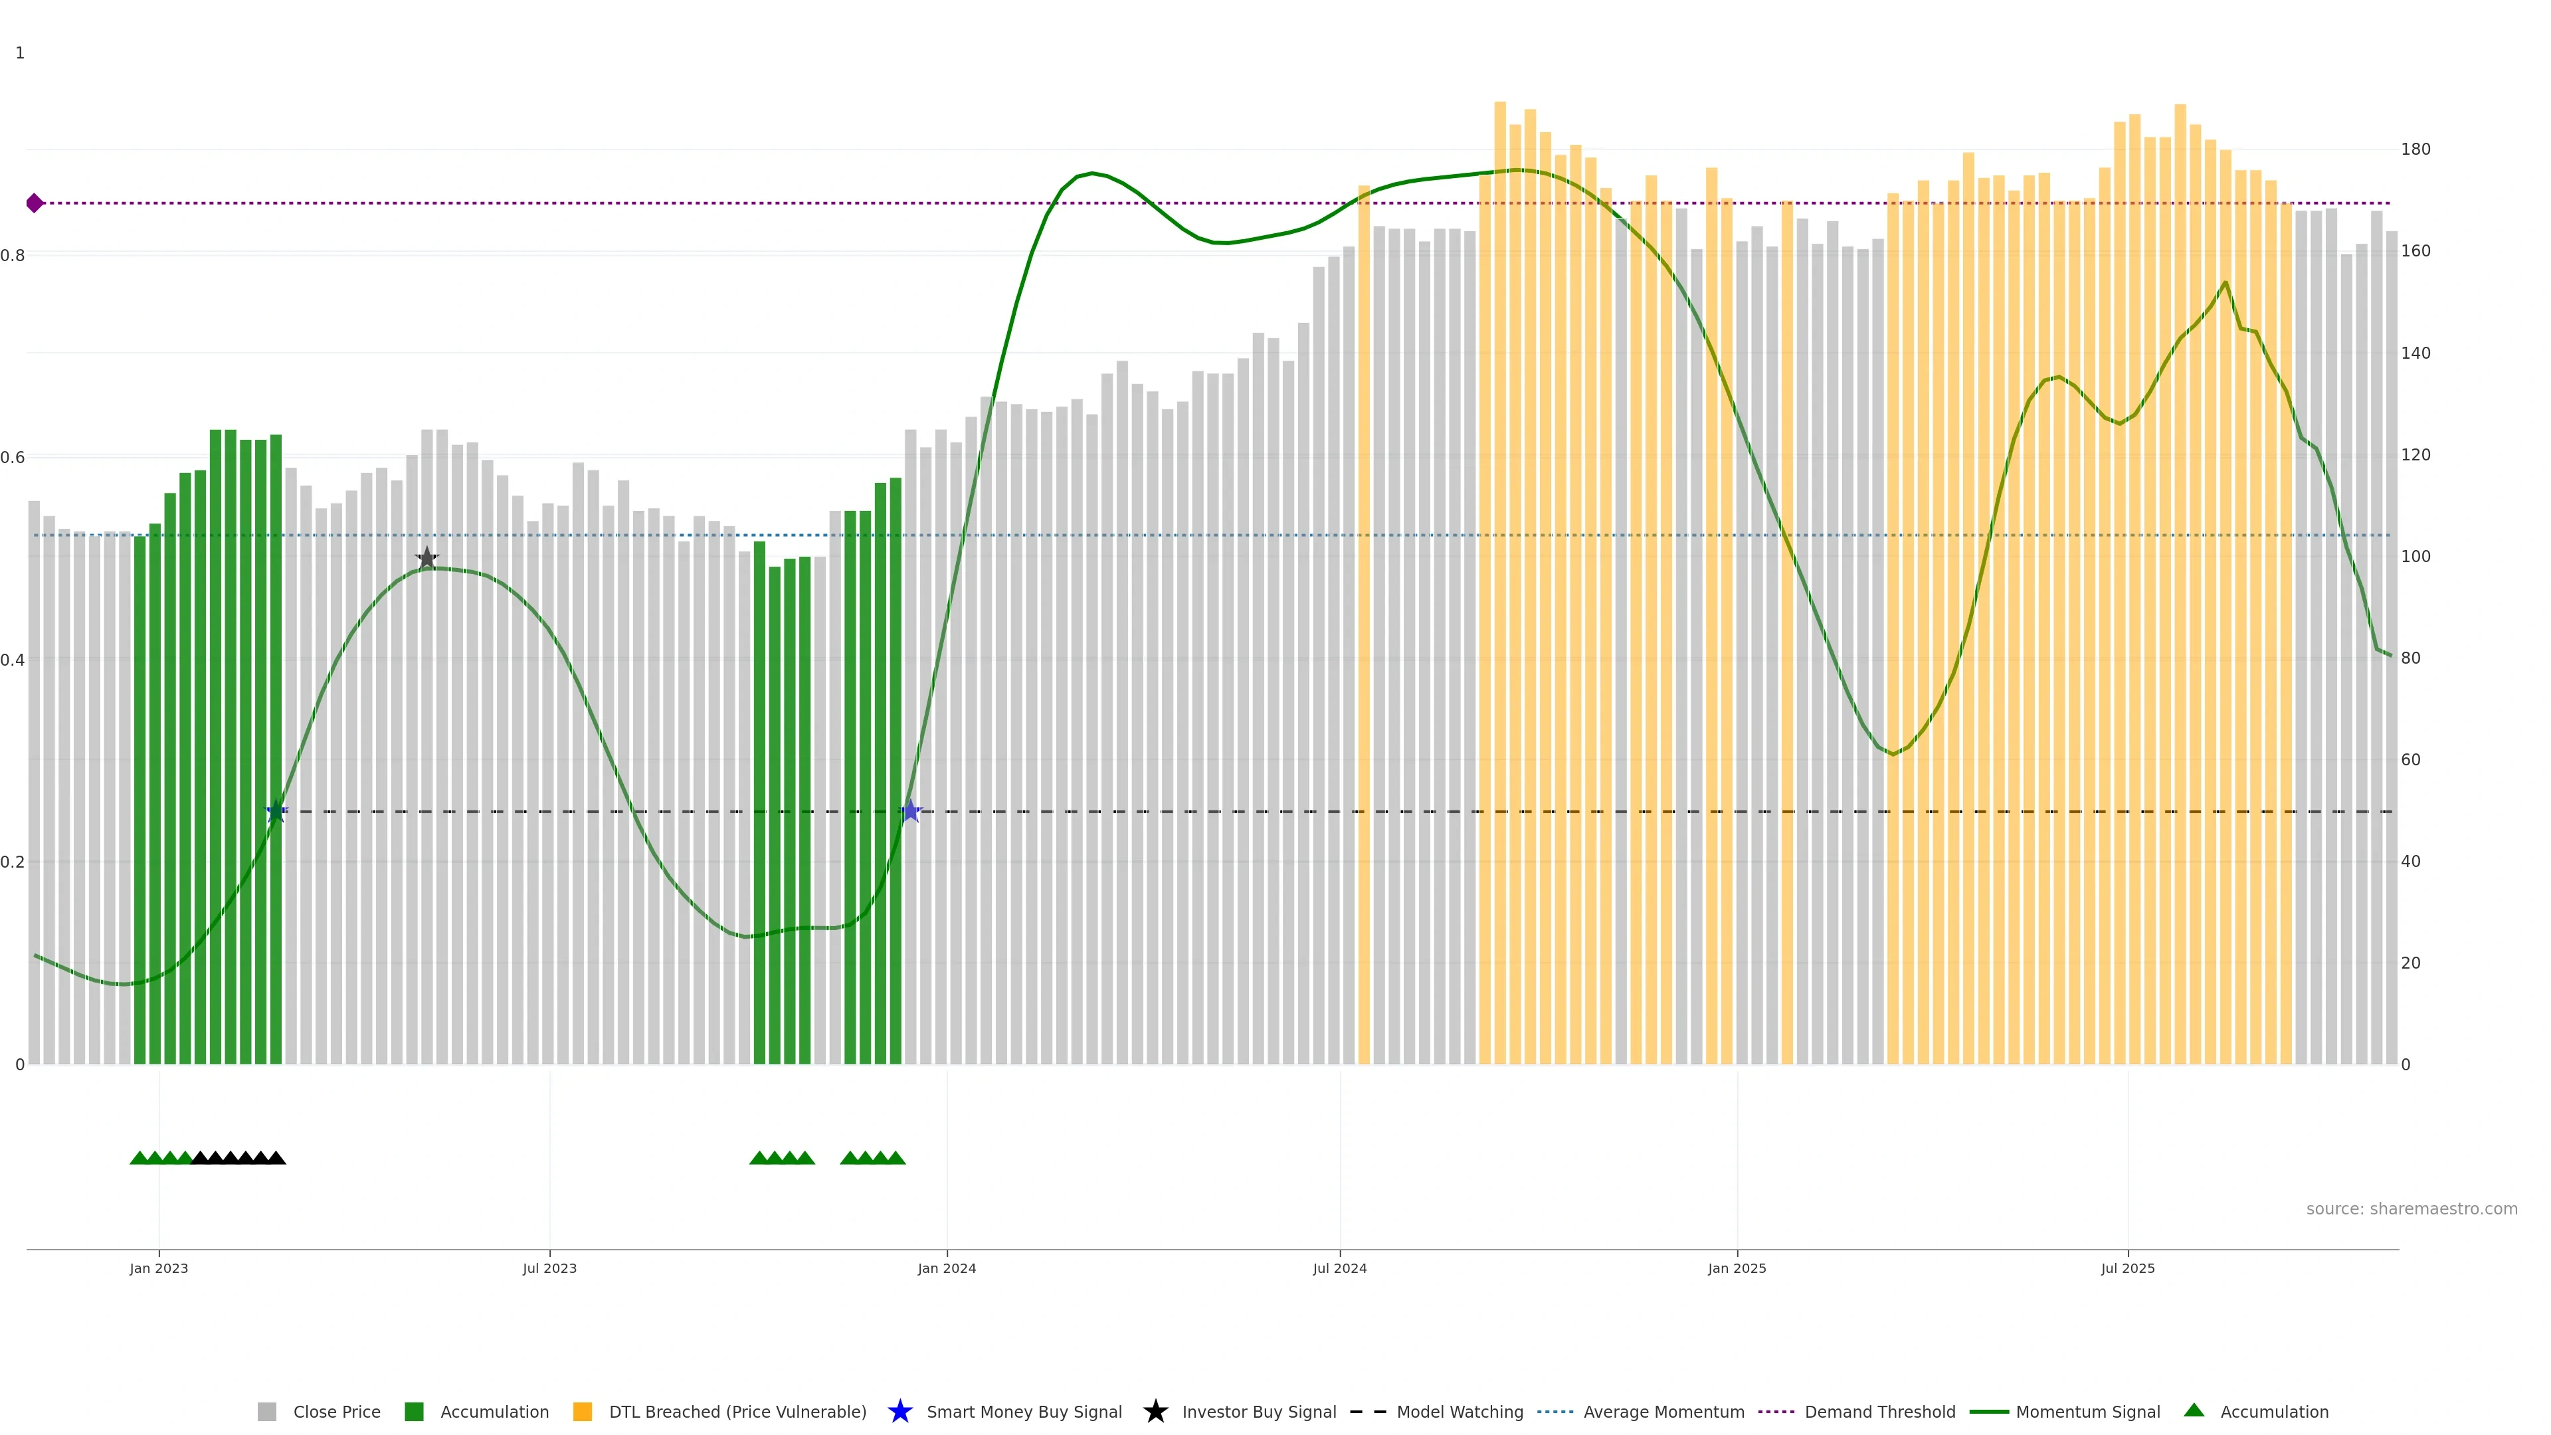This screenshot has height=1435, width=2551.
Task: Click the orange DTL Breached color swatch
Action: pos(583,1411)
